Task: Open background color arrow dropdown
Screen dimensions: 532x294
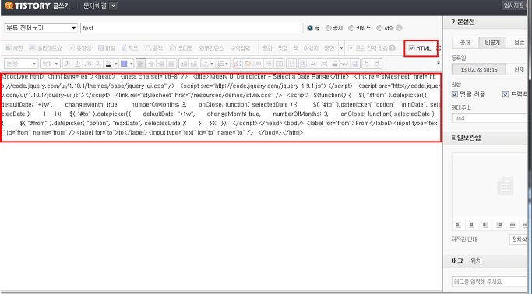Action: (132, 64)
